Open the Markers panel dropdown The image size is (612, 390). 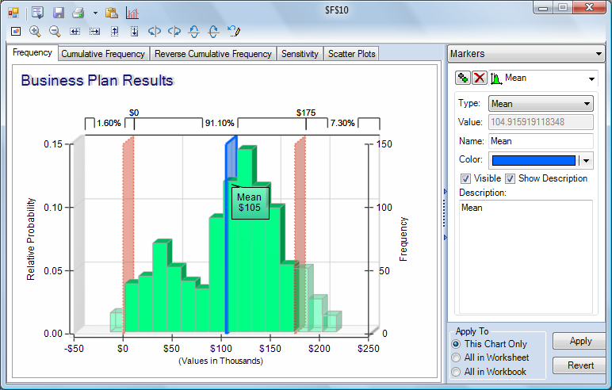click(598, 54)
